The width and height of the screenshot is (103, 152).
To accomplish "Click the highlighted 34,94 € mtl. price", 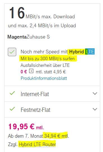I will click(57, 136).
